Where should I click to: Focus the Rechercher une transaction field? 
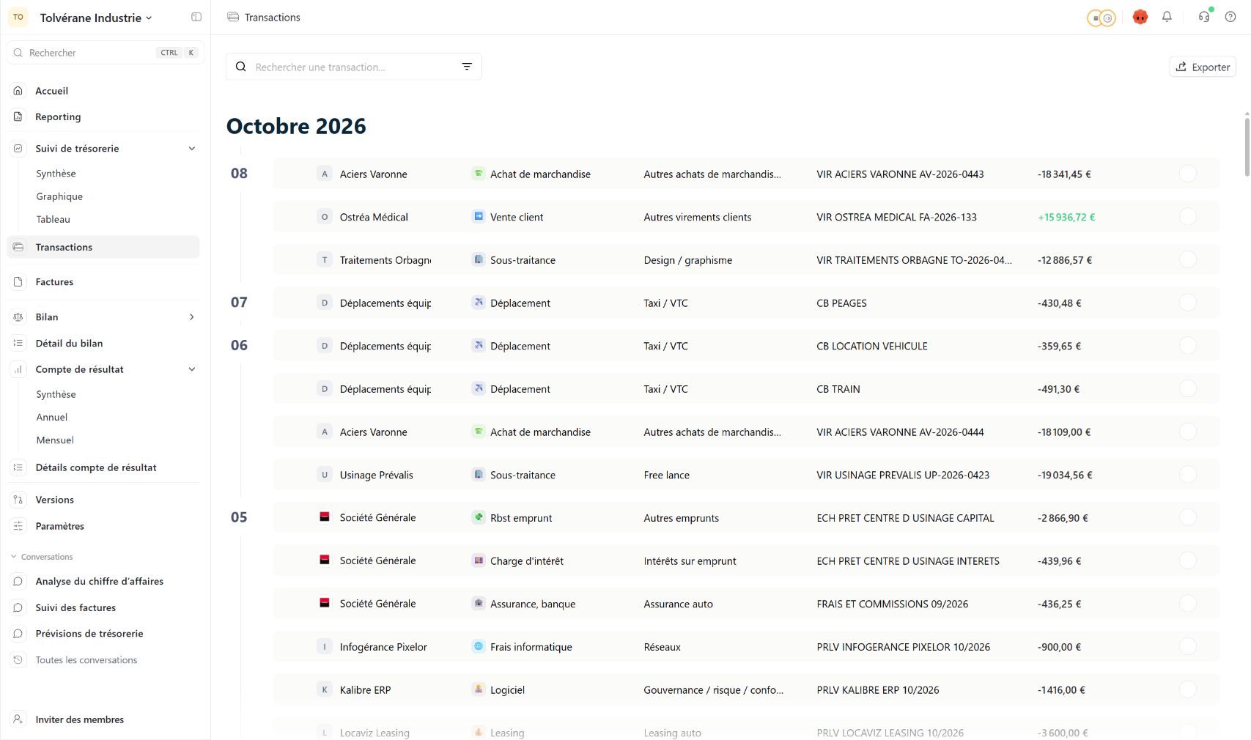pos(354,67)
